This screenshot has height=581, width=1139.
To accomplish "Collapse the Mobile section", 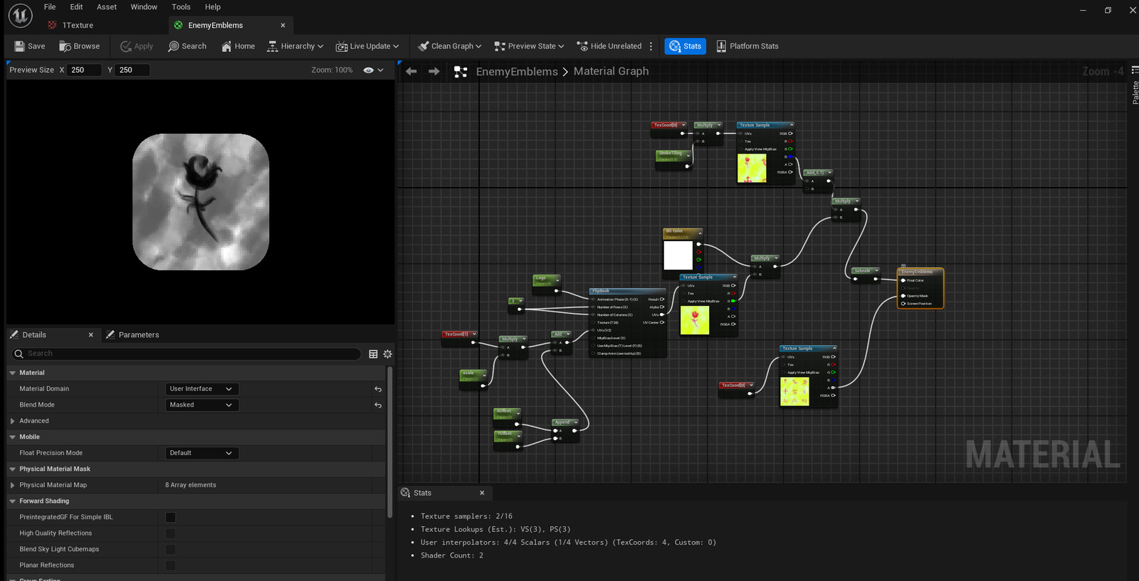I will [x=12, y=437].
